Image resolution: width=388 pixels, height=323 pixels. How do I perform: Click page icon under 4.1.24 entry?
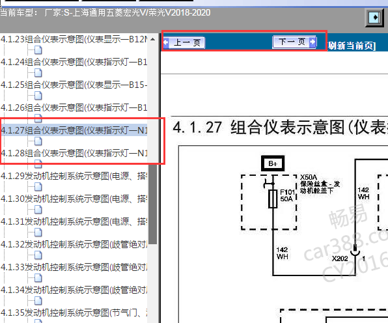pos(38,73)
